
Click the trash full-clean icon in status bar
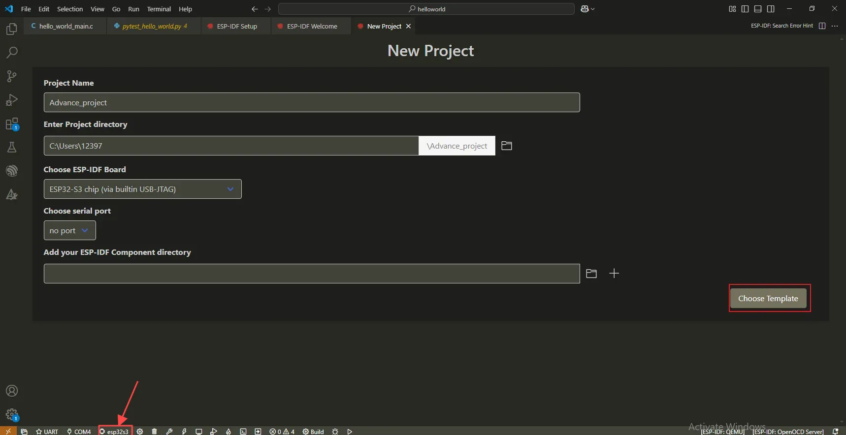(x=155, y=432)
